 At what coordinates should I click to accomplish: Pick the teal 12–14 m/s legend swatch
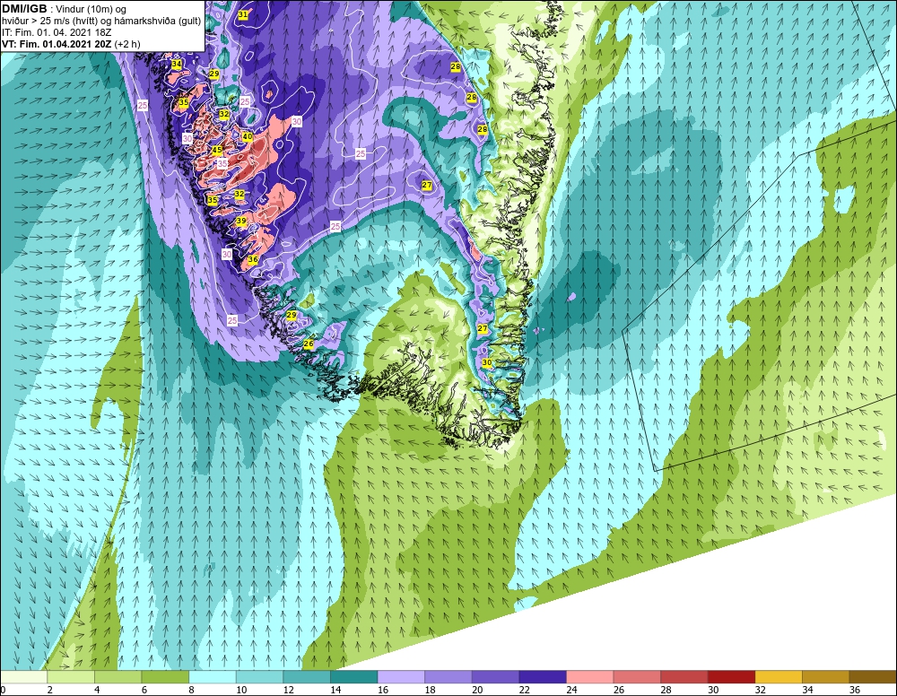(307, 677)
